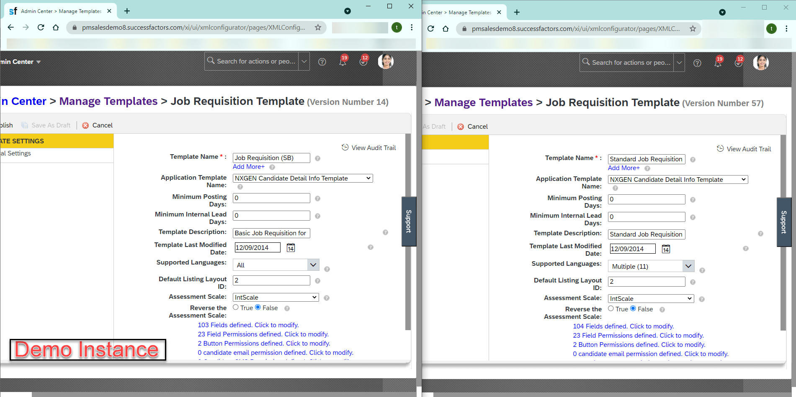Click Minimum Posting Days help icon, left window
The height and width of the screenshot is (397, 796).
(x=318, y=198)
